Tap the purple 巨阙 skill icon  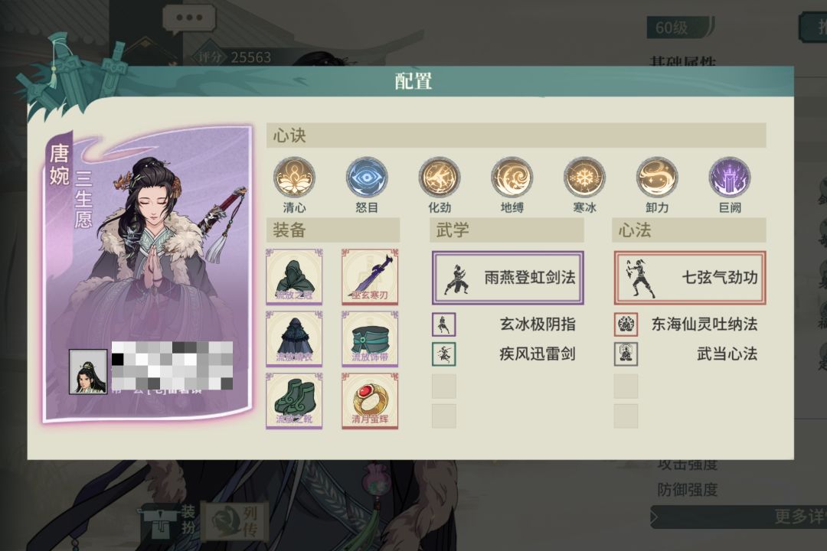(x=730, y=178)
